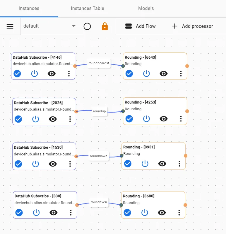The width and height of the screenshot is (226, 234).
Task: Select the Rounding - [3680] node title
Action: [x=139, y=196]
